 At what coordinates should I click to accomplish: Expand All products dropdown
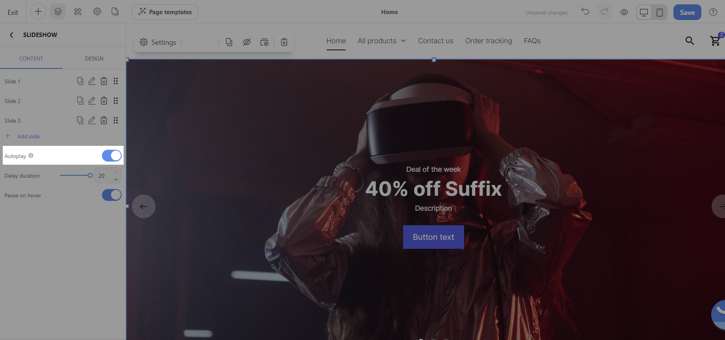(x=382, y=41)
